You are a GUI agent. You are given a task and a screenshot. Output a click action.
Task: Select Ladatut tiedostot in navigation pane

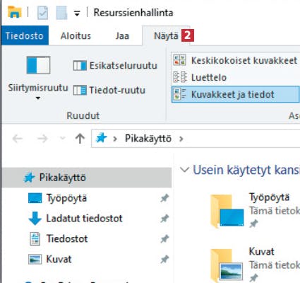(84, 219)
